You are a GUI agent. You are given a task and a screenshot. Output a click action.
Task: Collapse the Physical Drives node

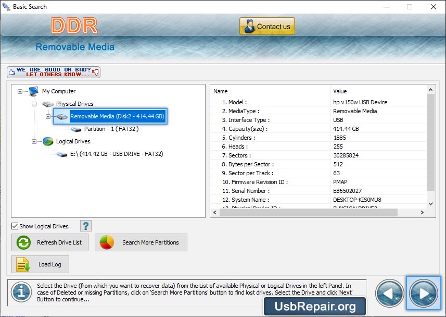tap(34, 104)
